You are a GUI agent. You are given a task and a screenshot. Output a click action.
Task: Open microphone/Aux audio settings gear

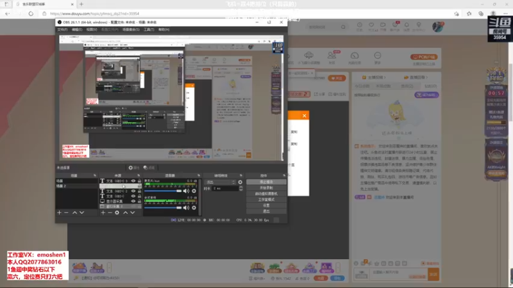(x=194, y=191)
